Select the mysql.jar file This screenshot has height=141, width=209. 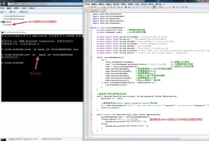7,25
